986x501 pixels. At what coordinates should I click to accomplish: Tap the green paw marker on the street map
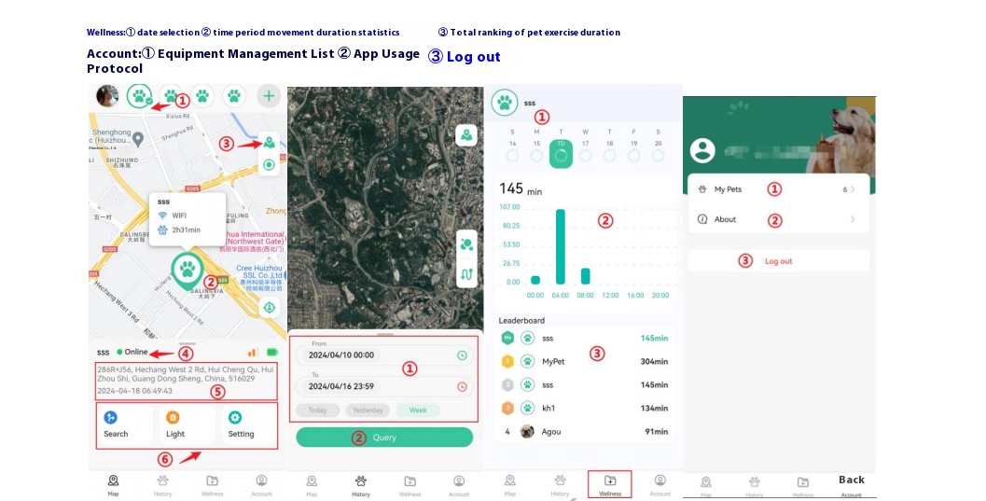(x=187, y=270)
